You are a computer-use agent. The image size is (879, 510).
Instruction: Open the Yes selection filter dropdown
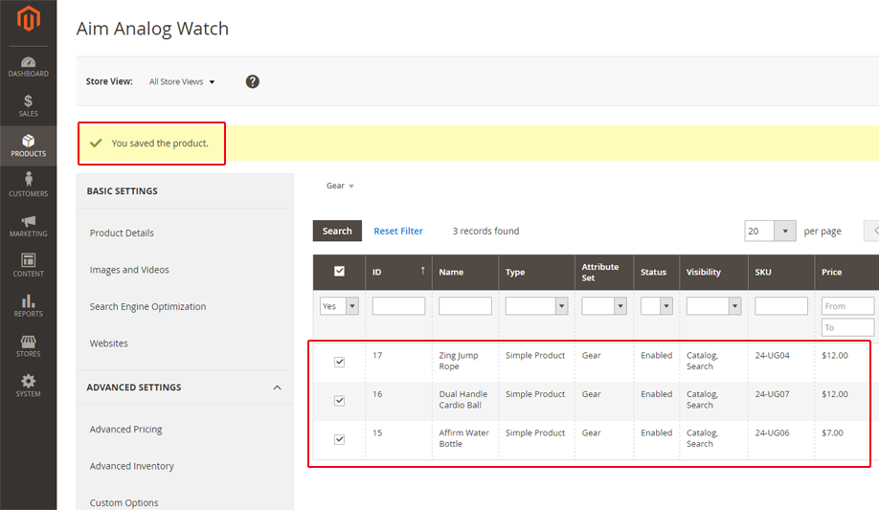click(339, 306)
